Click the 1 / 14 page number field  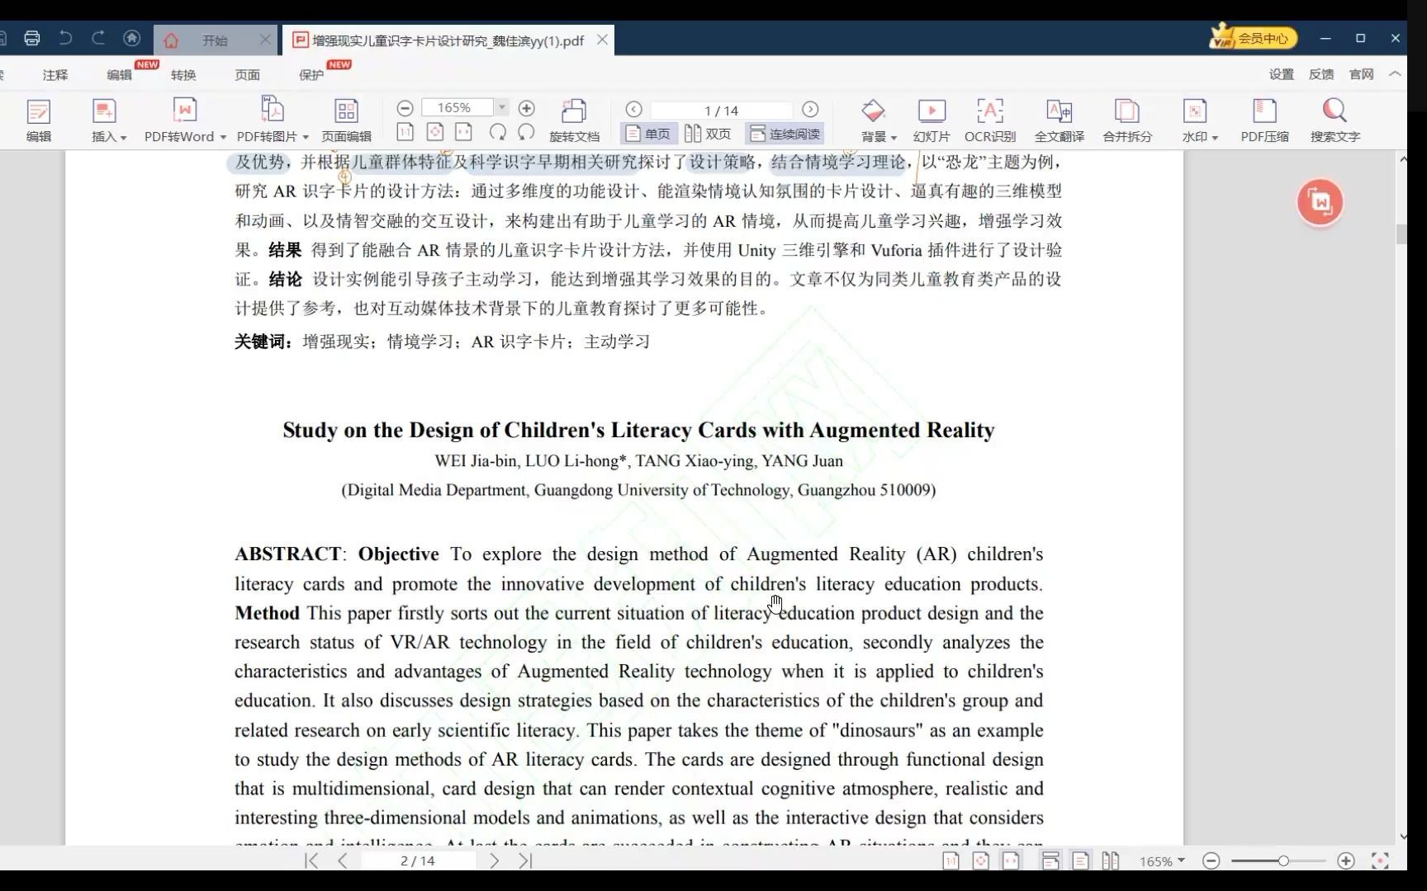pos(721,110)
